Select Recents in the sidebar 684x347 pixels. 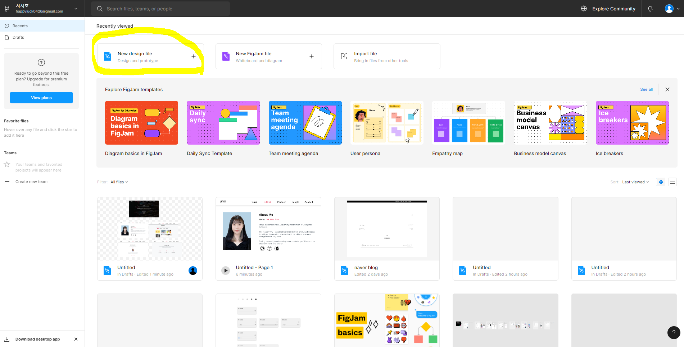[x=42, y=26]
